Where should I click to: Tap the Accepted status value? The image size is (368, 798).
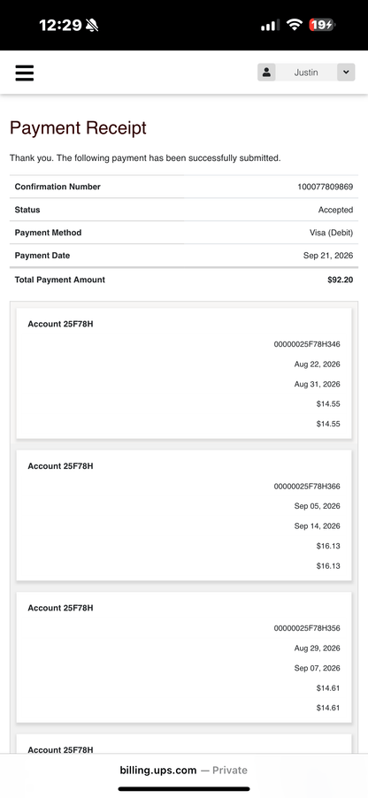click(335, 210)
